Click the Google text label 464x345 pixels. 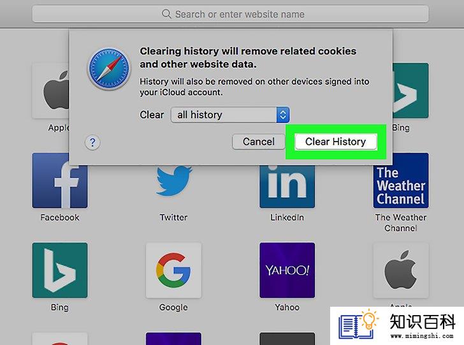(x=173, y=307)
